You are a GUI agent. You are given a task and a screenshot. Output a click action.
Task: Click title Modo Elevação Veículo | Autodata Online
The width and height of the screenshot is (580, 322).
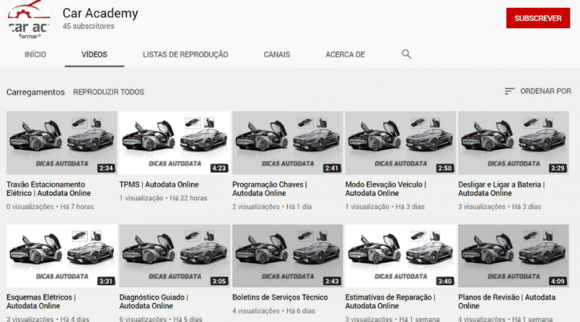coord(386,189)
